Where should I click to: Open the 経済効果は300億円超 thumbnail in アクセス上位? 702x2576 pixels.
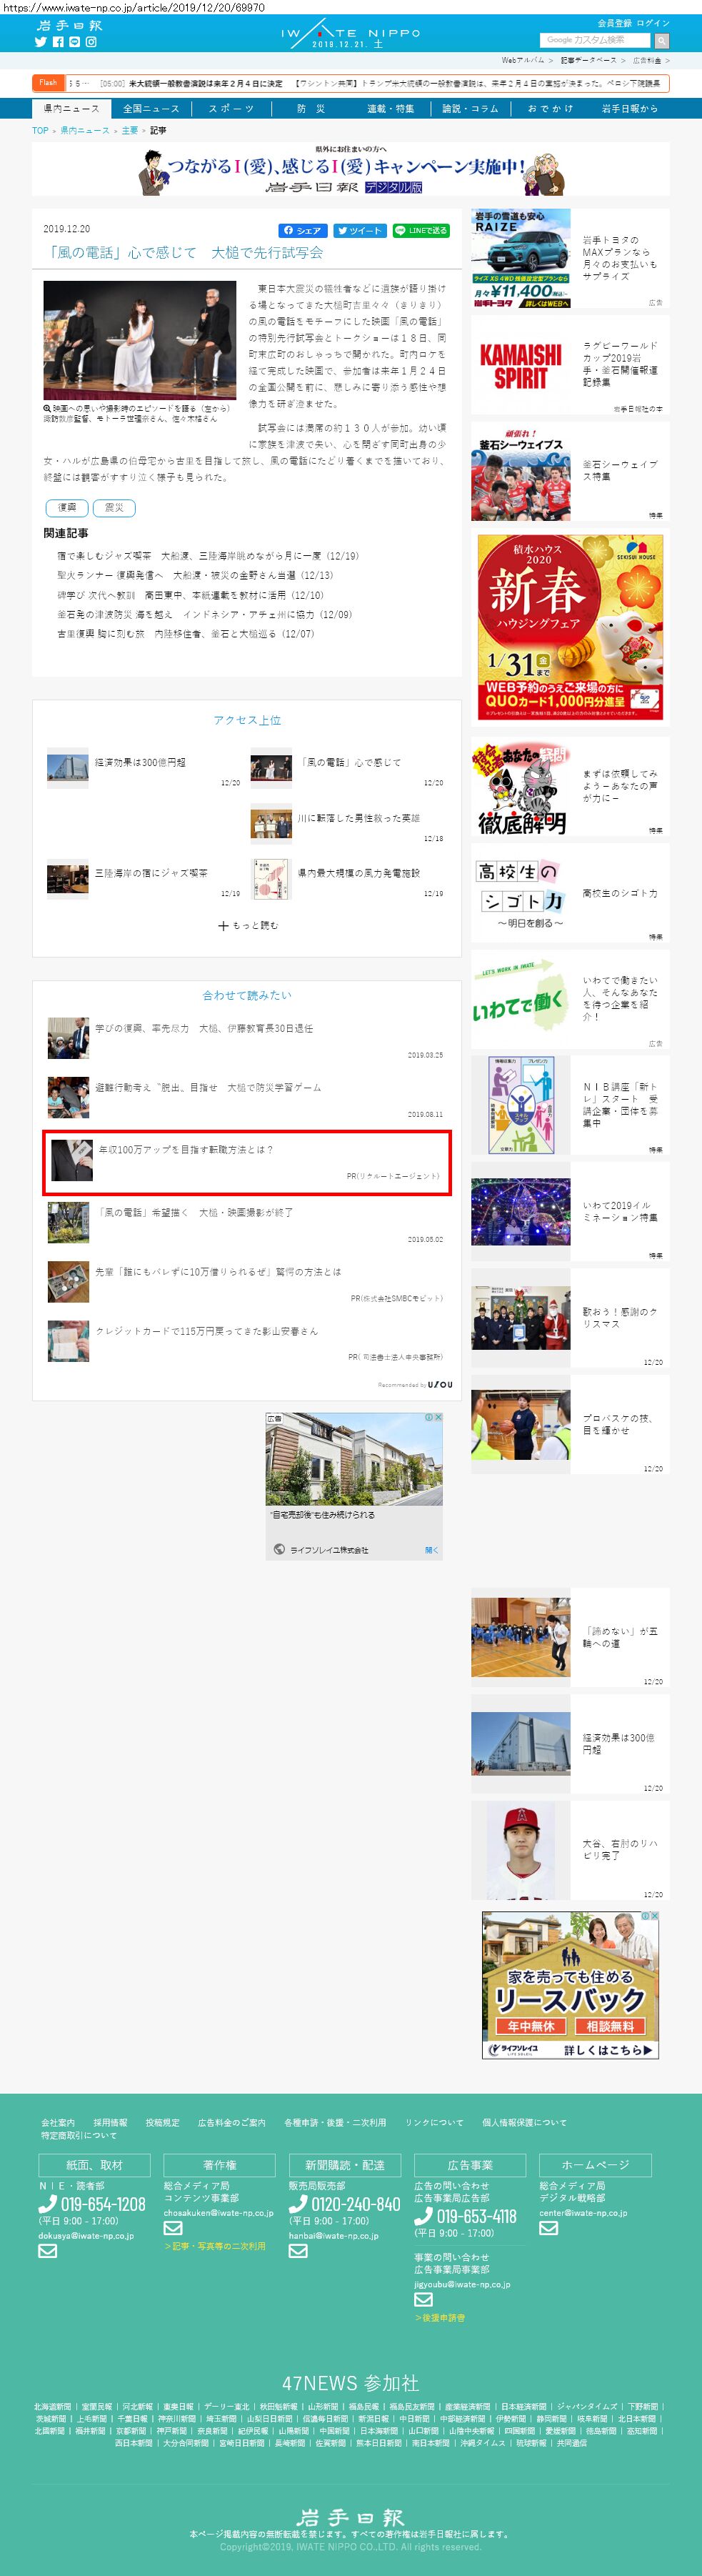[x=67, y=768]
